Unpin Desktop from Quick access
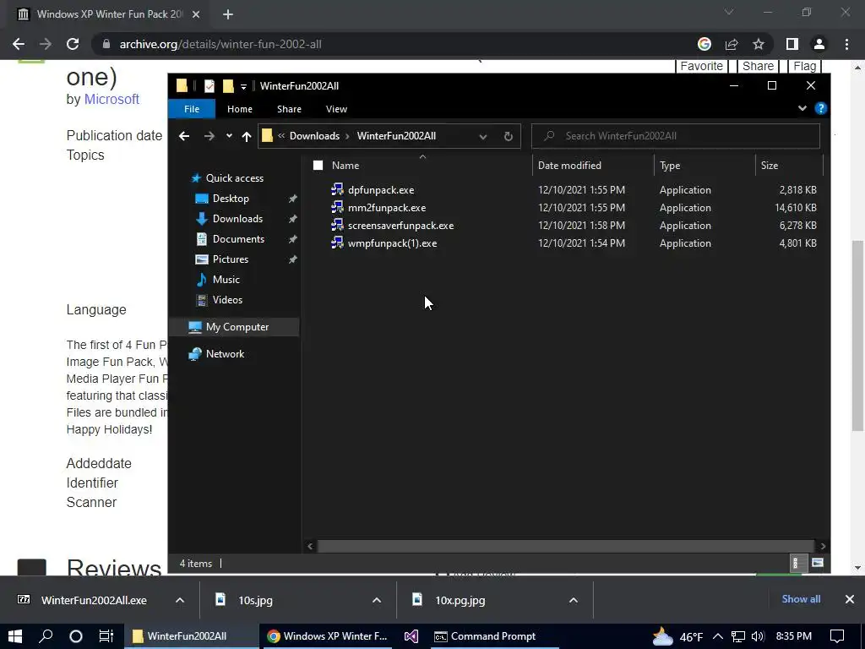 click(293, 199)
